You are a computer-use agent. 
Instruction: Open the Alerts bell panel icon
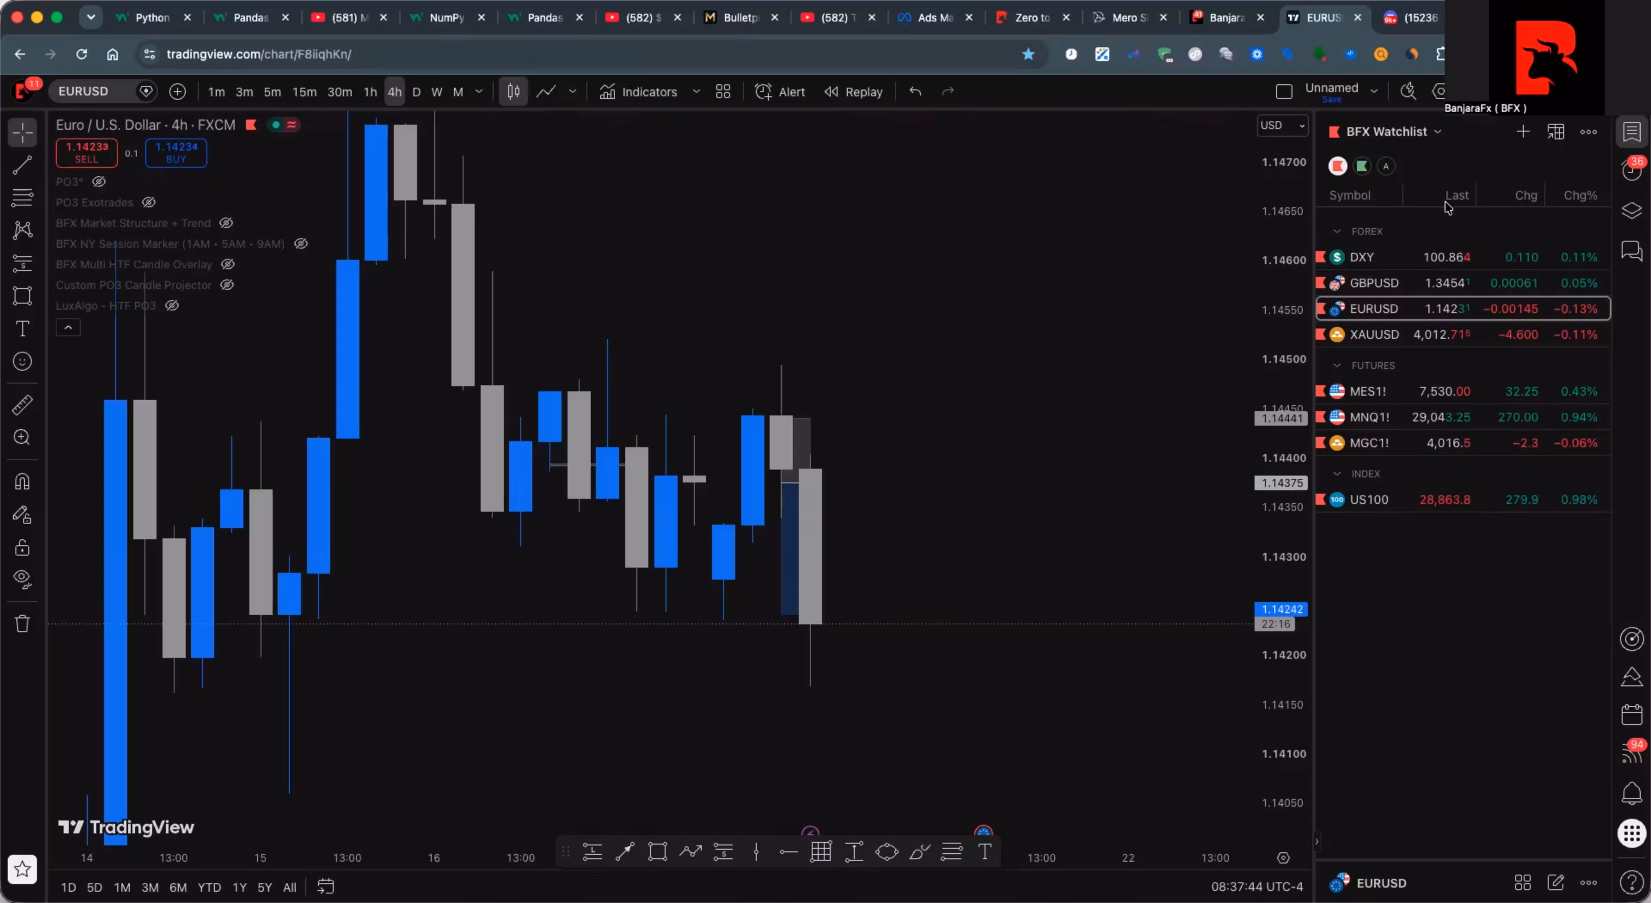pyautogui.click(x=1632, y=793)
